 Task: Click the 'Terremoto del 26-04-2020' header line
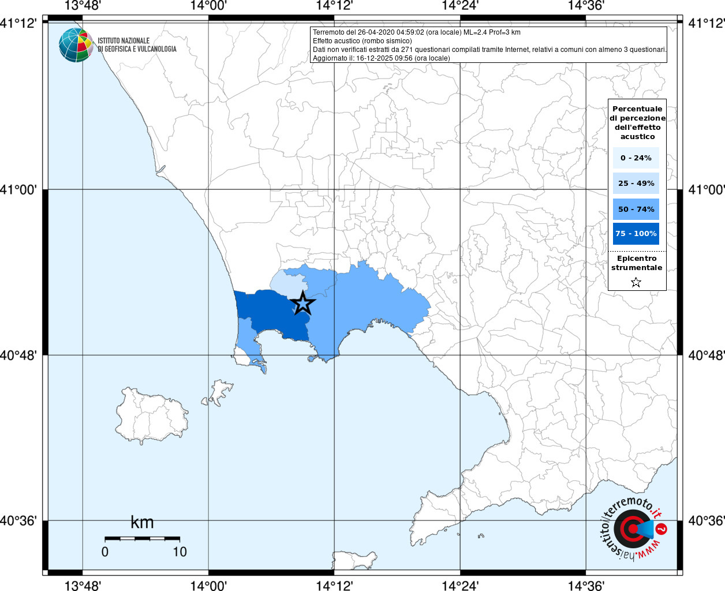coord(417,32)
